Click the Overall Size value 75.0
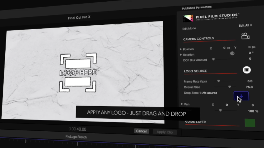Screen dimensions: 264x148 [x=249, y=87]
